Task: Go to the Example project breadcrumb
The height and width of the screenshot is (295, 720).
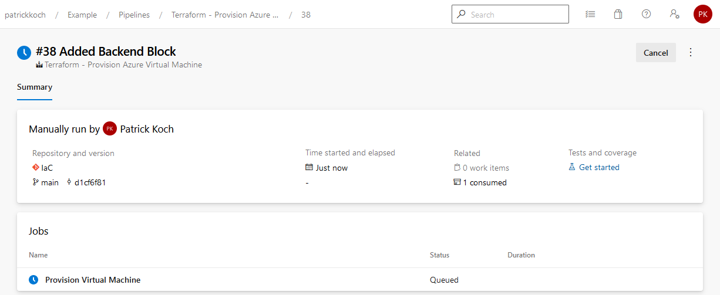Action: (x=82, y=15)
